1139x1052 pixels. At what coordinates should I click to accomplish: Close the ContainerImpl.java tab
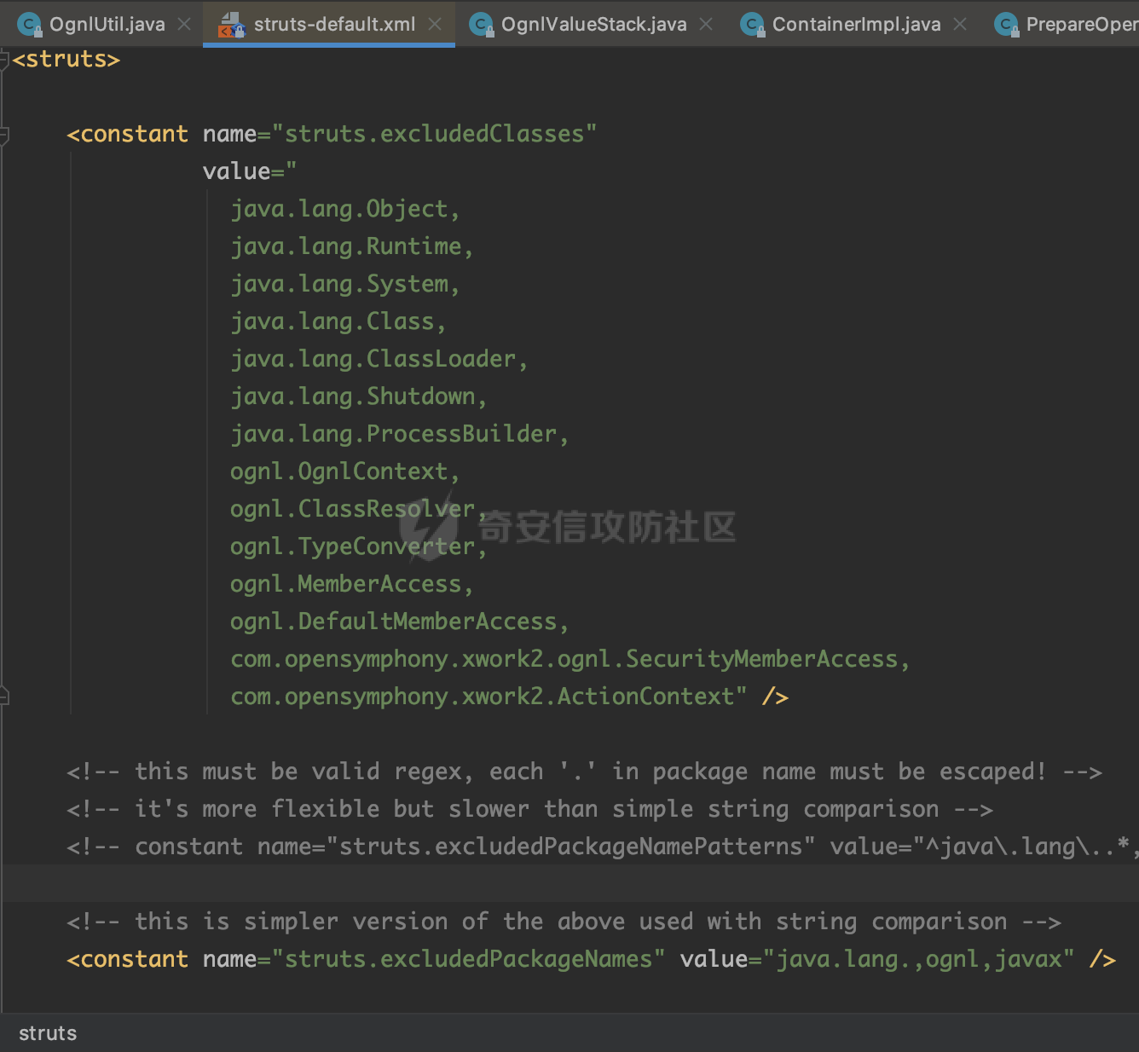pyautogui.click(x=960, y=24)
